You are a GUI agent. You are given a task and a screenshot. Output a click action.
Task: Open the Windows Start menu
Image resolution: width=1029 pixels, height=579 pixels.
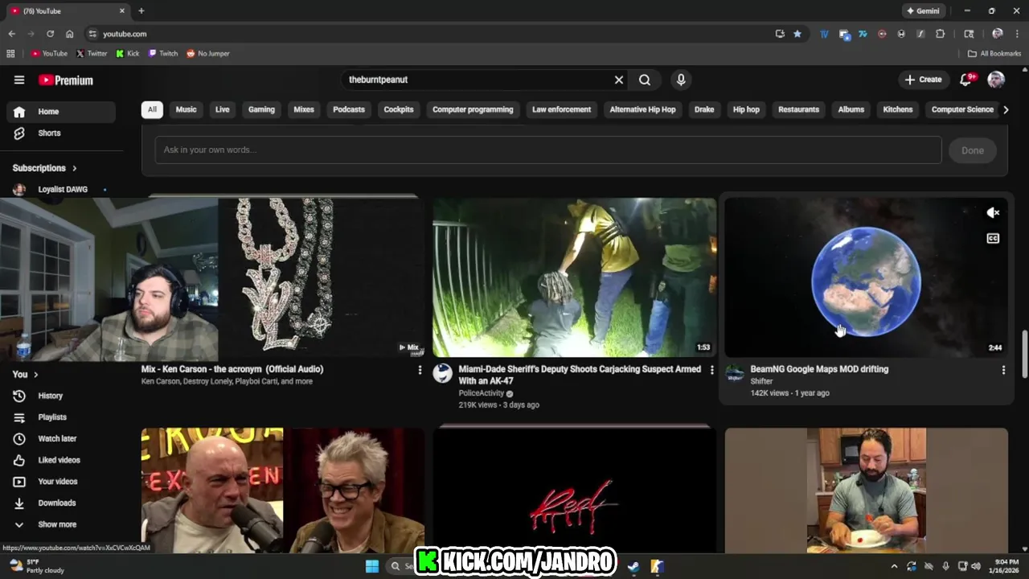tap(372, 566)
